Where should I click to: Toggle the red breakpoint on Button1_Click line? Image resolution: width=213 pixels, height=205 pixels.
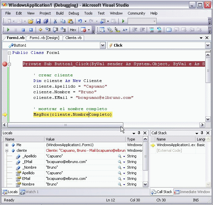click(x=5, y=64)
